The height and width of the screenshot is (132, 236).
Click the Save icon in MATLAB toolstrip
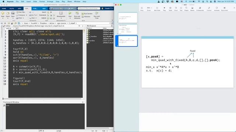(13, 13)
